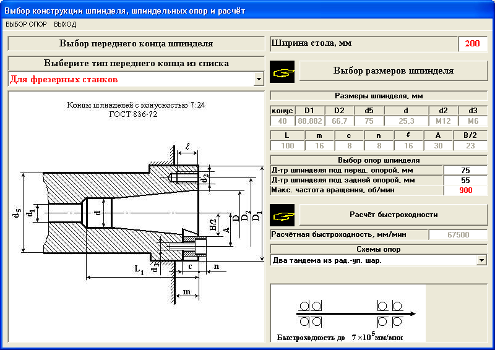This screenshot has width=495, height=350.
Task: Click the d5 column header
Action: pos(369,111)
